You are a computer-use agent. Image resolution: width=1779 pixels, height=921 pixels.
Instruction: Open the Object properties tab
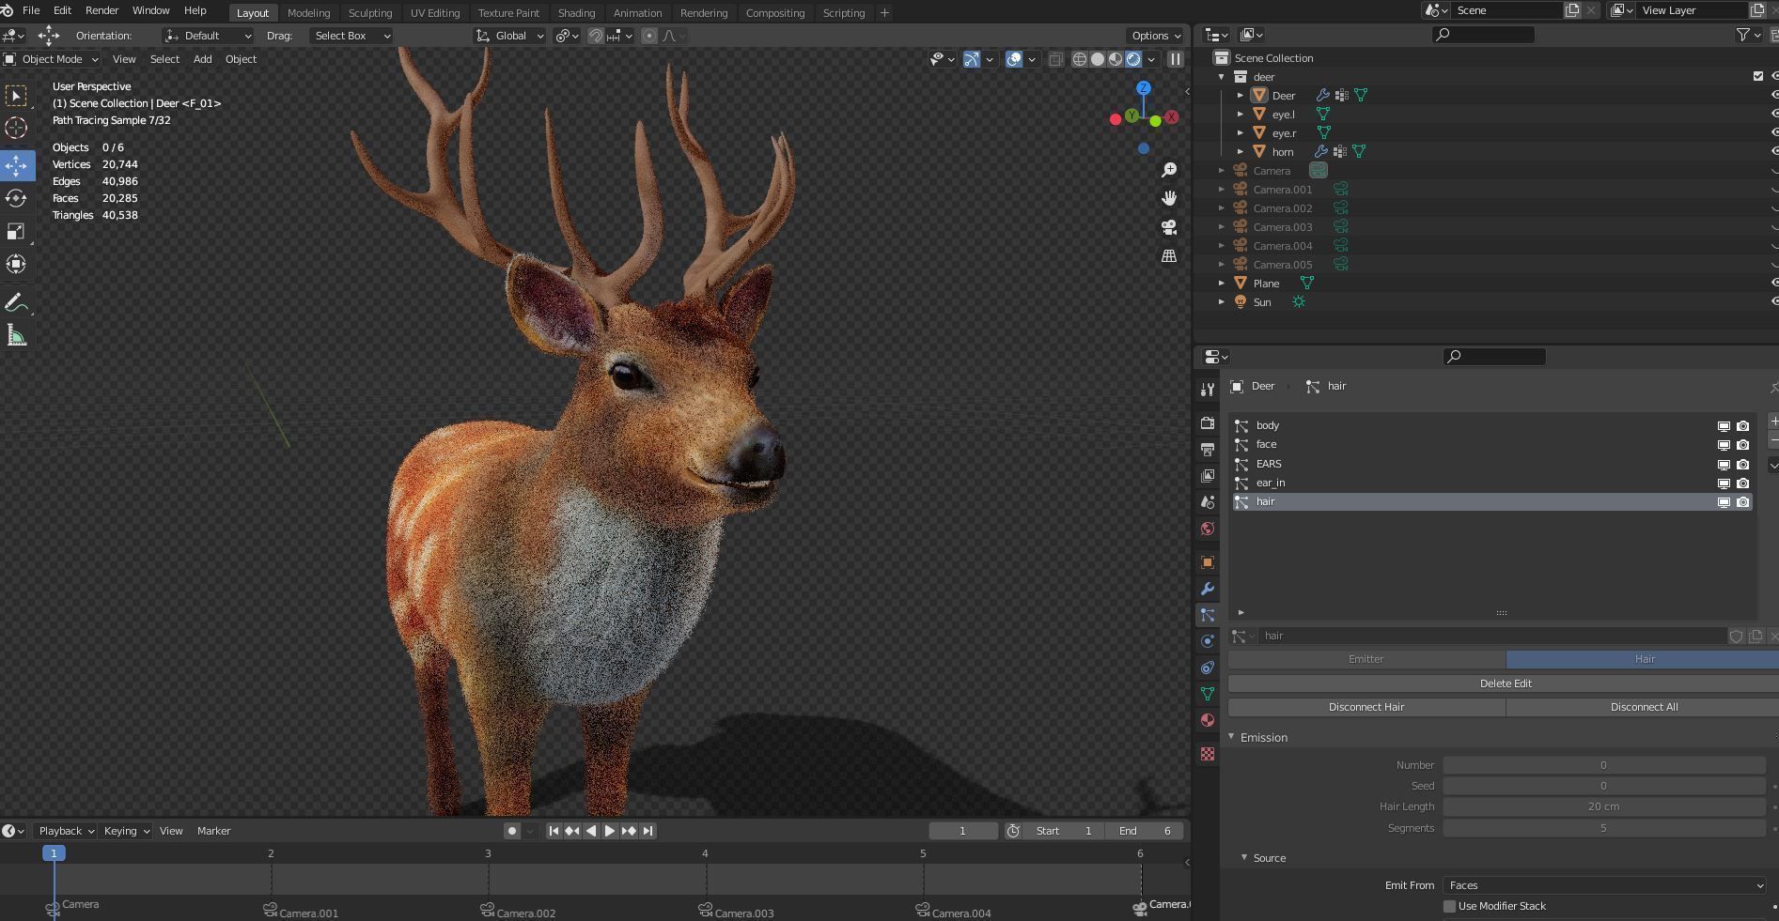coord(1208,562)
